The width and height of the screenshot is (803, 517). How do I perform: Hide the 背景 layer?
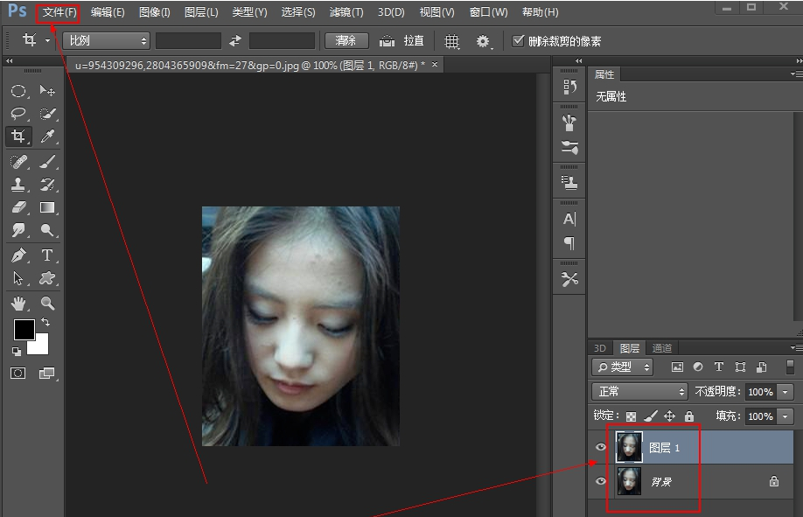(x=600, y=480)
